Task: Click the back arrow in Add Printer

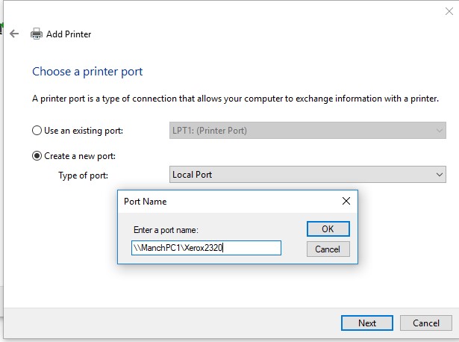Action: coord(14,34)
